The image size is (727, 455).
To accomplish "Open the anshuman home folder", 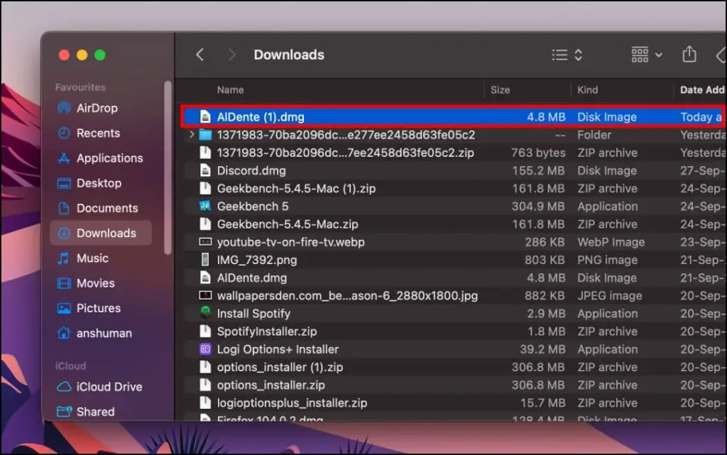I will (94, 333).
